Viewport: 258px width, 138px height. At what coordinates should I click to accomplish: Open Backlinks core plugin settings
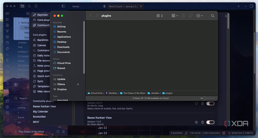click(41, 40)
